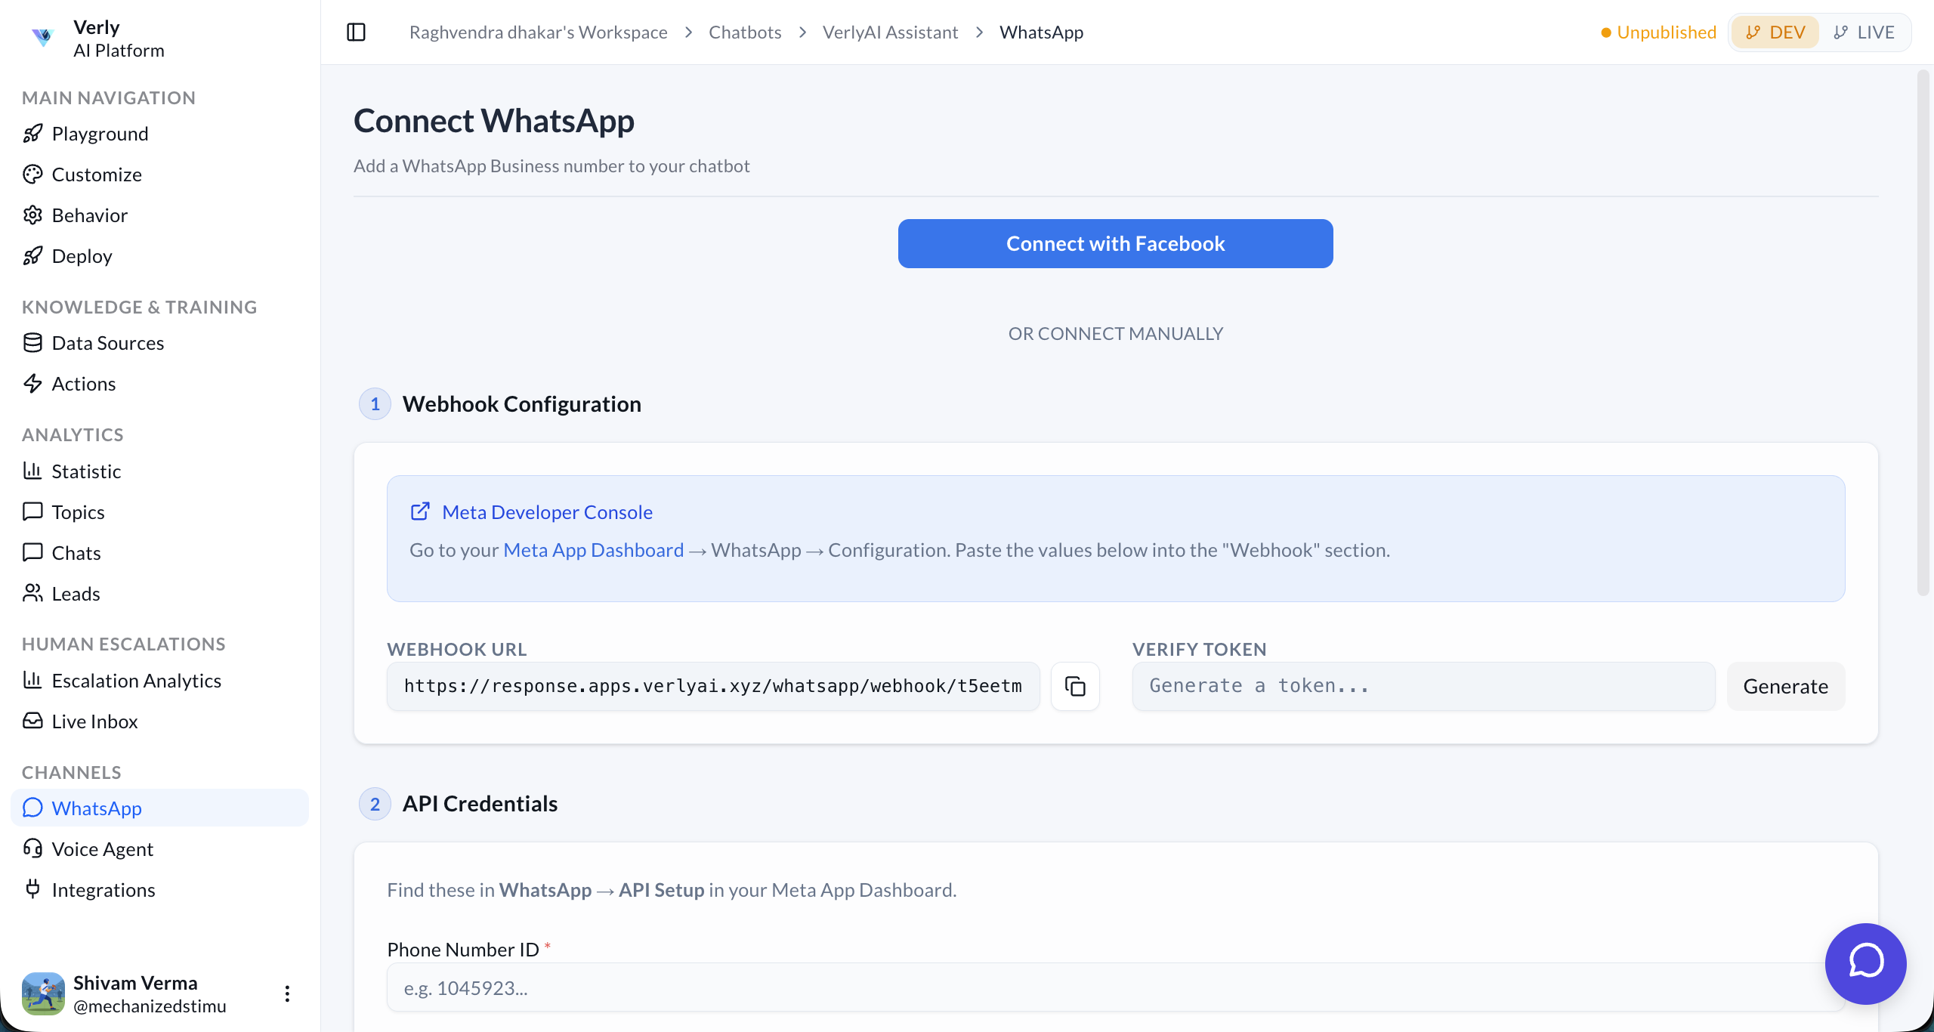Open Live Inbox under Human Escalations
Viewport: 1934px width, 1032px height.
pos(94,721)
